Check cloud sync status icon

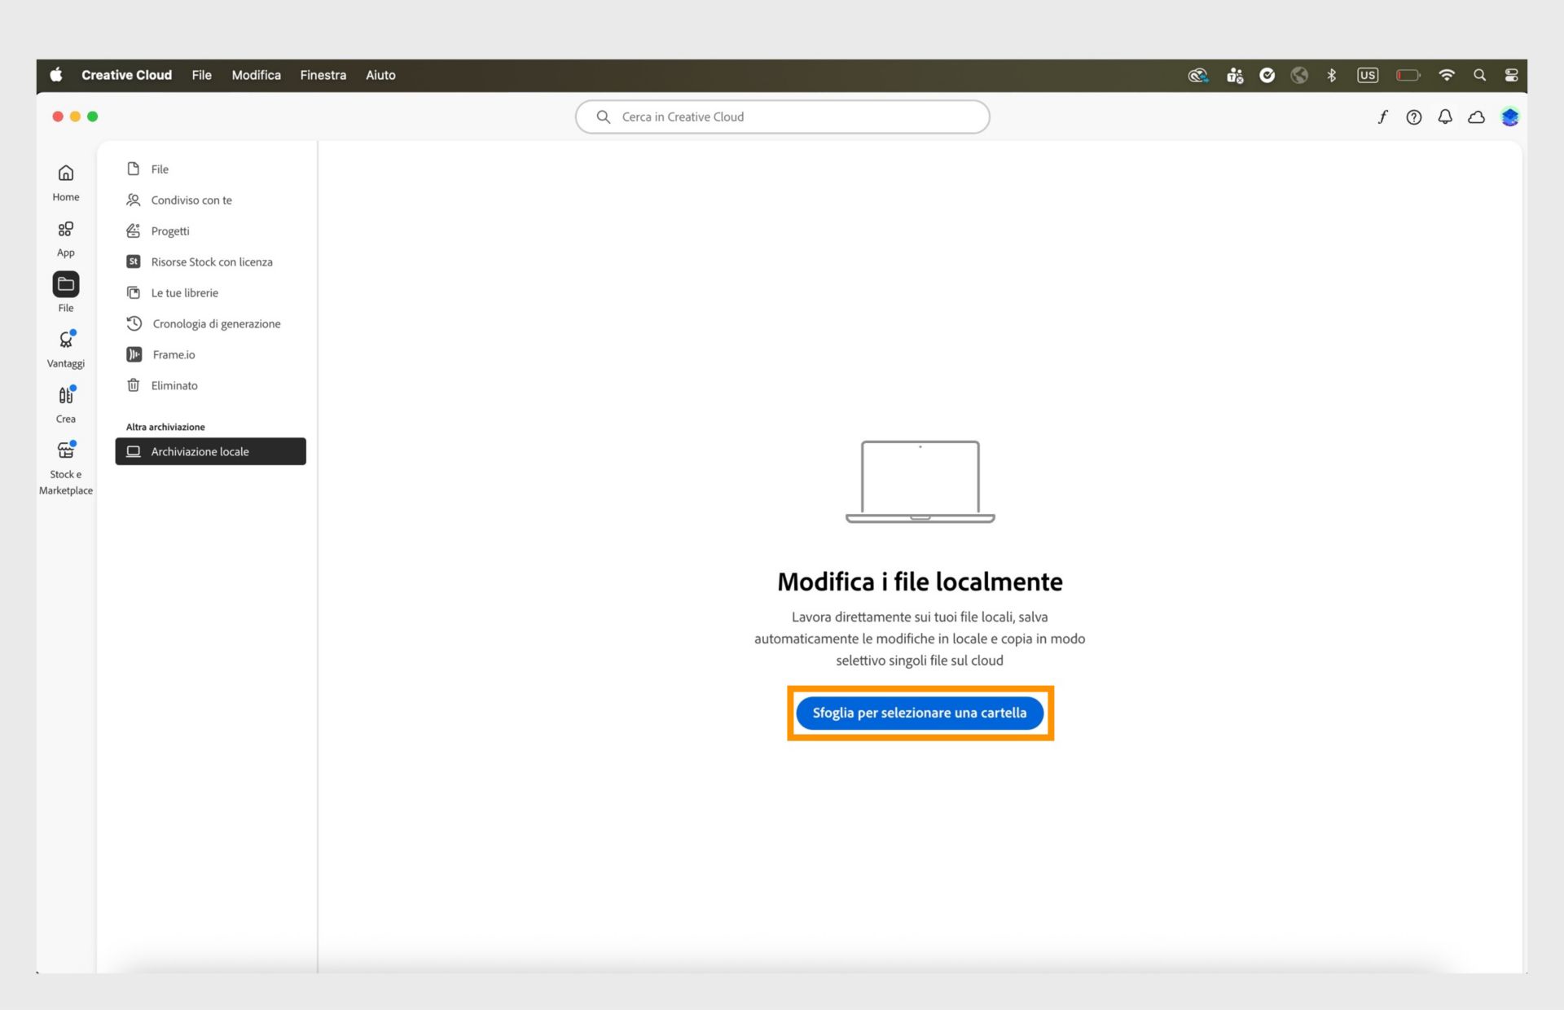point(1476,117)
